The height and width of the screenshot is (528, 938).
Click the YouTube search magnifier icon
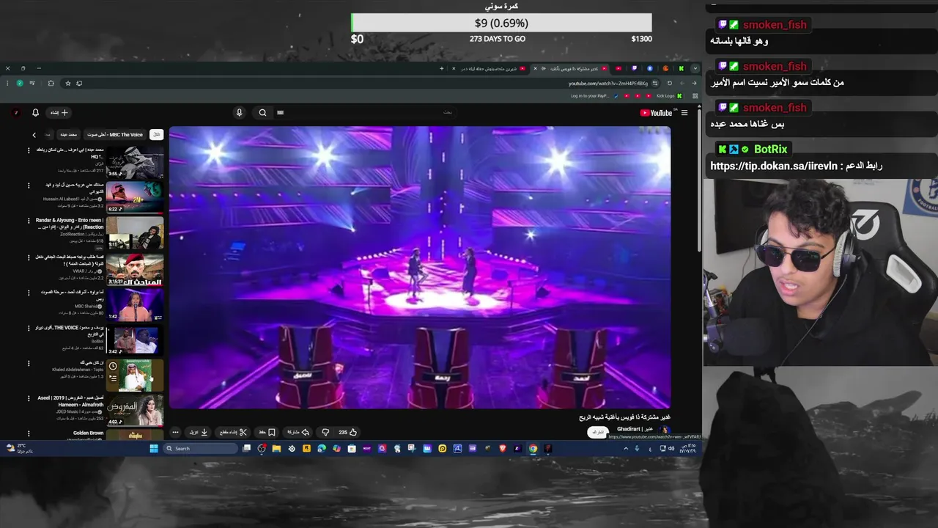pos(262,112)
